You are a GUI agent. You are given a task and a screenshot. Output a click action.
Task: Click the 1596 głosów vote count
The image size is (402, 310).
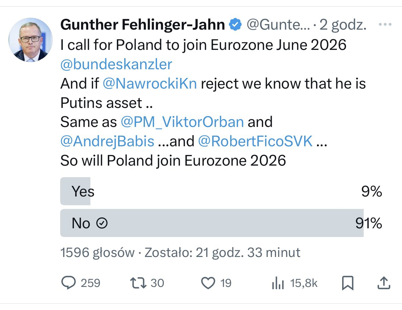97,253
